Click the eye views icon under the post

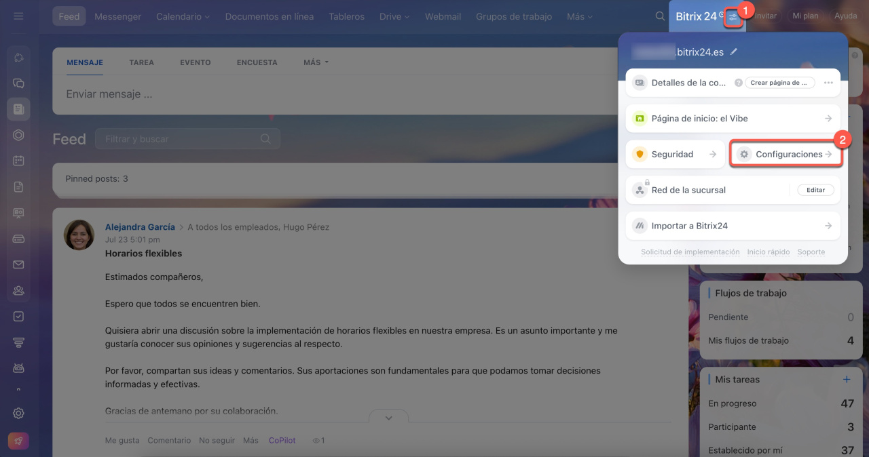316,441
